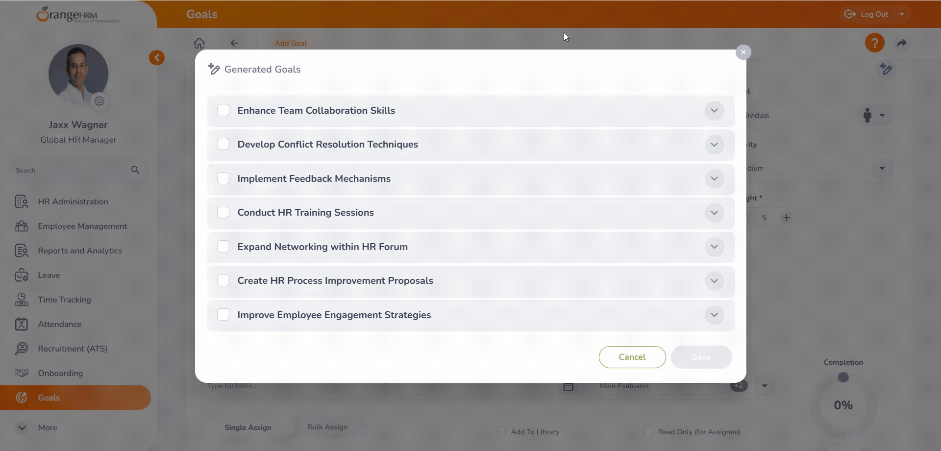The height and width of the screenshot is (451, 941).
Task: Check the Enhance Team Collaboration Skills checkbox
Action: tap(223, 110)
